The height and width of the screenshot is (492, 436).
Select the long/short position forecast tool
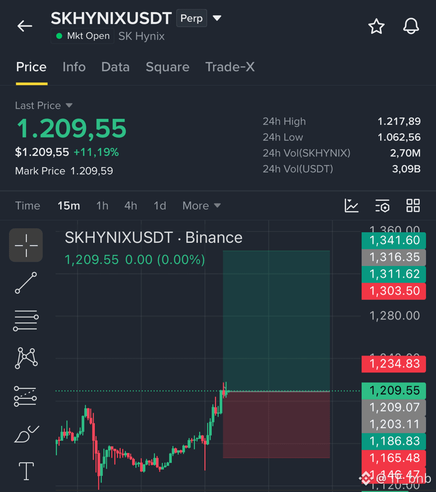pos(25,396)
